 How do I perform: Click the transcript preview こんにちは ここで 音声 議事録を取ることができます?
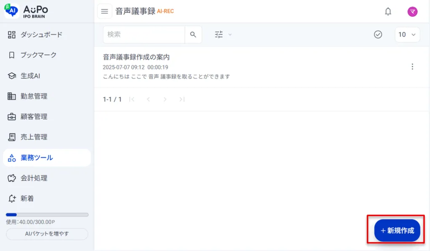(x=166, y=77)
